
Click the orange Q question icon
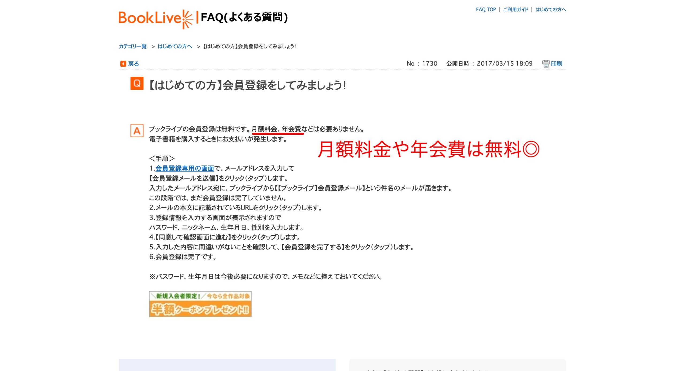click(x=137, y=83)
